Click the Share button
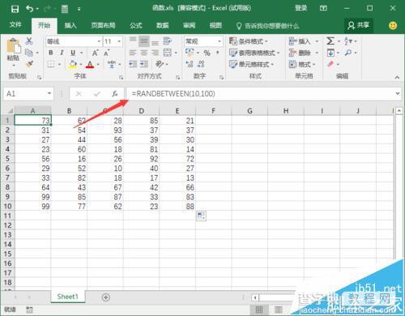Viewport: 405px width, 316px height. [359, 26]
